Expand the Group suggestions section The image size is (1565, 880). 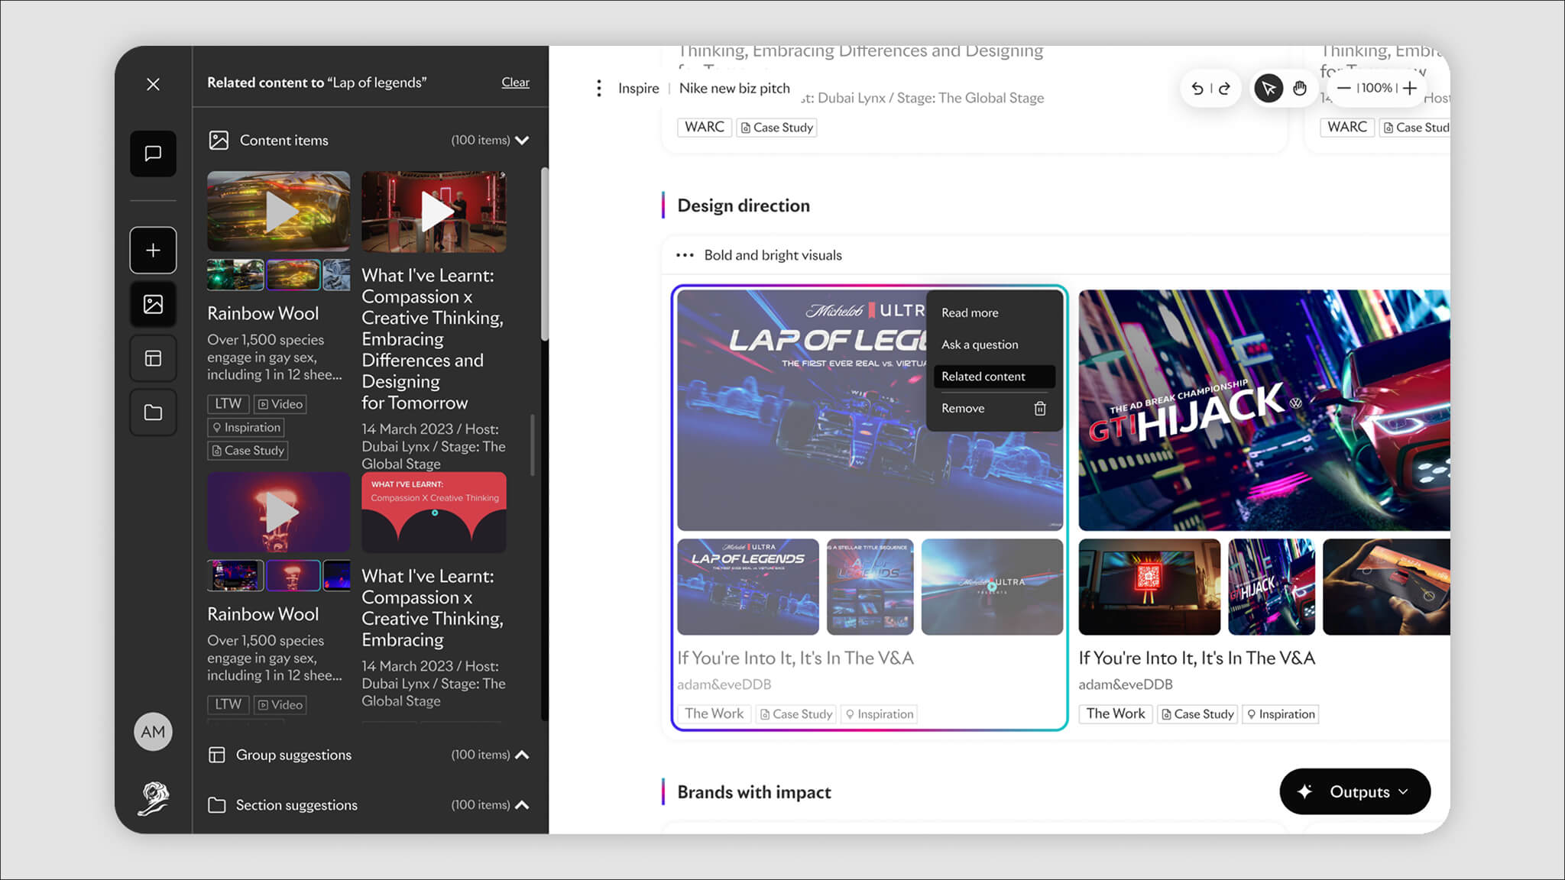click(x=522, y=755)
